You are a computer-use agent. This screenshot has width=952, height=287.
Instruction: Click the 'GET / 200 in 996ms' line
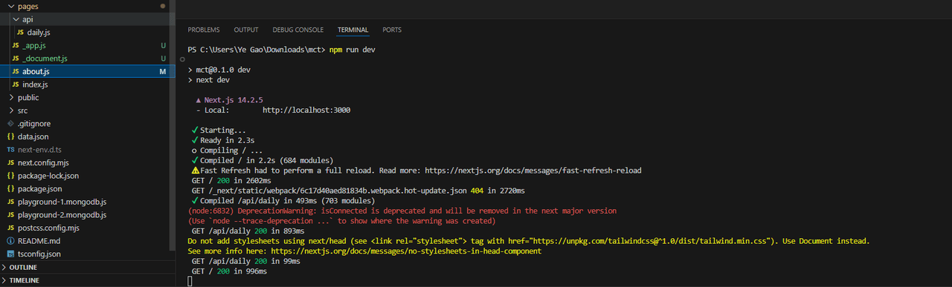[228, 271]
